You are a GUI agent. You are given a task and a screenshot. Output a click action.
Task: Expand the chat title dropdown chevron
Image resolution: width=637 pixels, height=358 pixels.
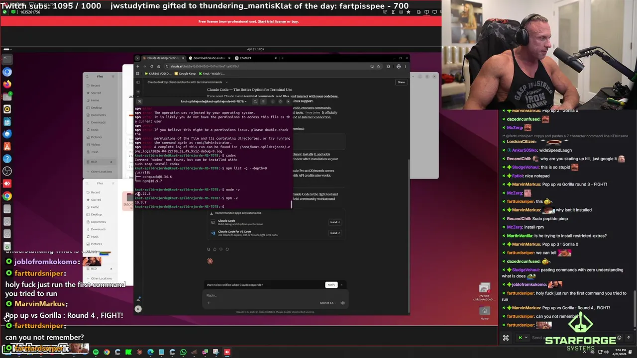click(226, 82)
